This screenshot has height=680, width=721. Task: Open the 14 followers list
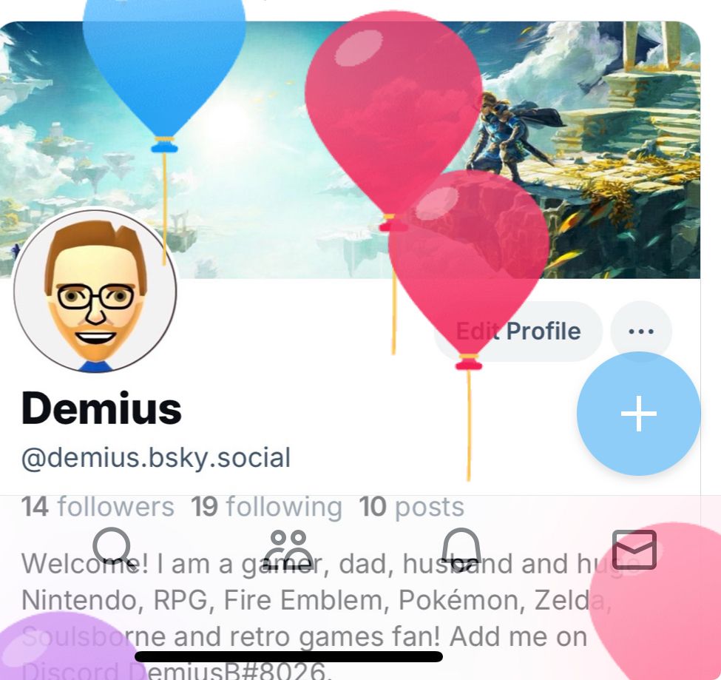point(98,507)
